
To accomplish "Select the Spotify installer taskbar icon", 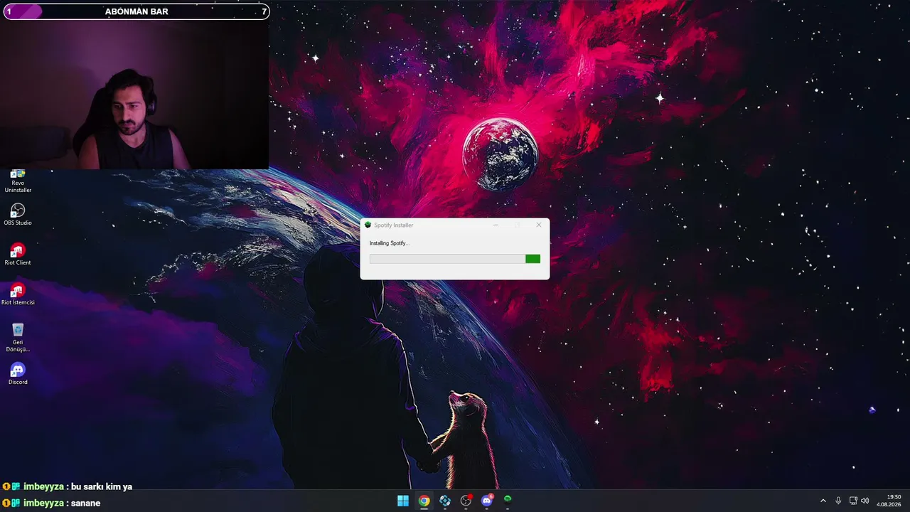I will click(x=508, y=501).
